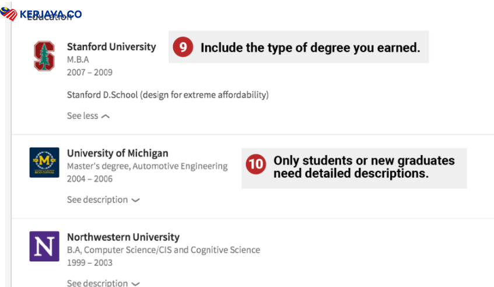Click the red number 9 badge
The width and height of the screenshot is (494, 287).
tap(183, 48)
